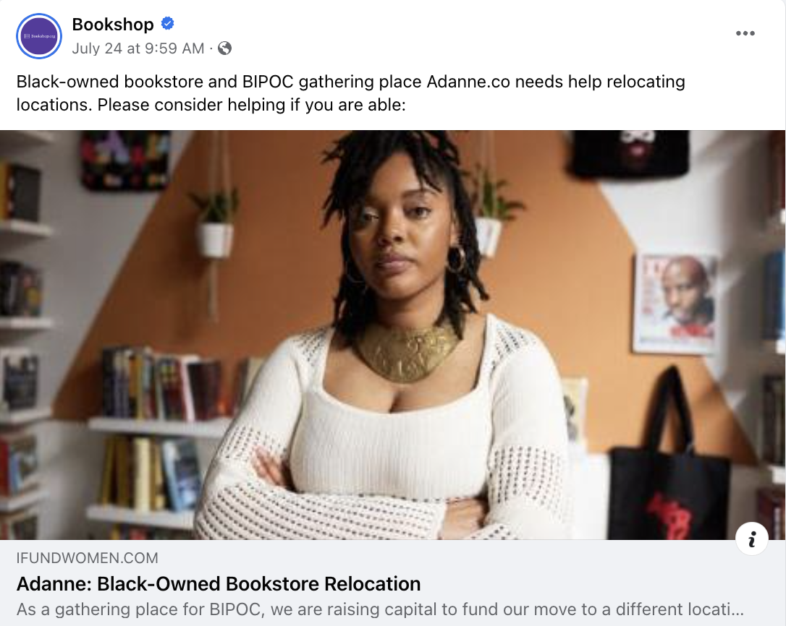
Task: Open the Bookshop page name link
Action: click(113, 24)
